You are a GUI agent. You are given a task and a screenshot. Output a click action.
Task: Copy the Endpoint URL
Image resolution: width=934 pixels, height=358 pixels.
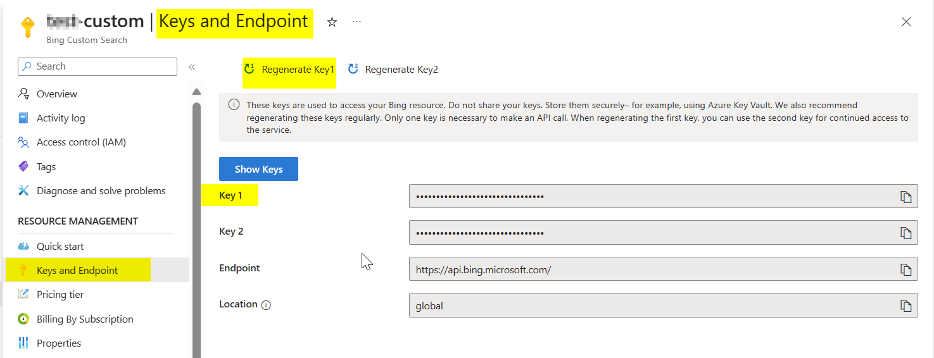pos(906,269)
